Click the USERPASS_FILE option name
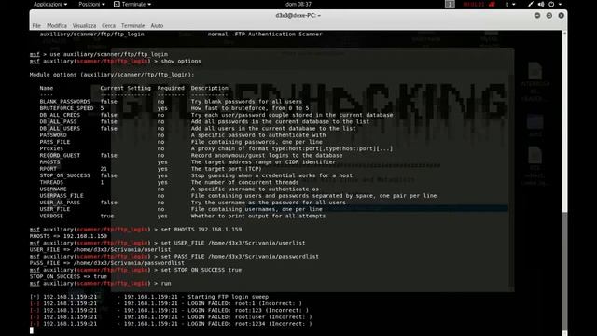 pos(62,196)
